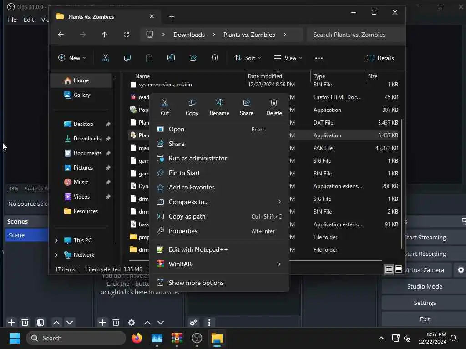Add a new Explorer tab
The image size is (466, 349).
pyautogui.click(x=172, y=17)
